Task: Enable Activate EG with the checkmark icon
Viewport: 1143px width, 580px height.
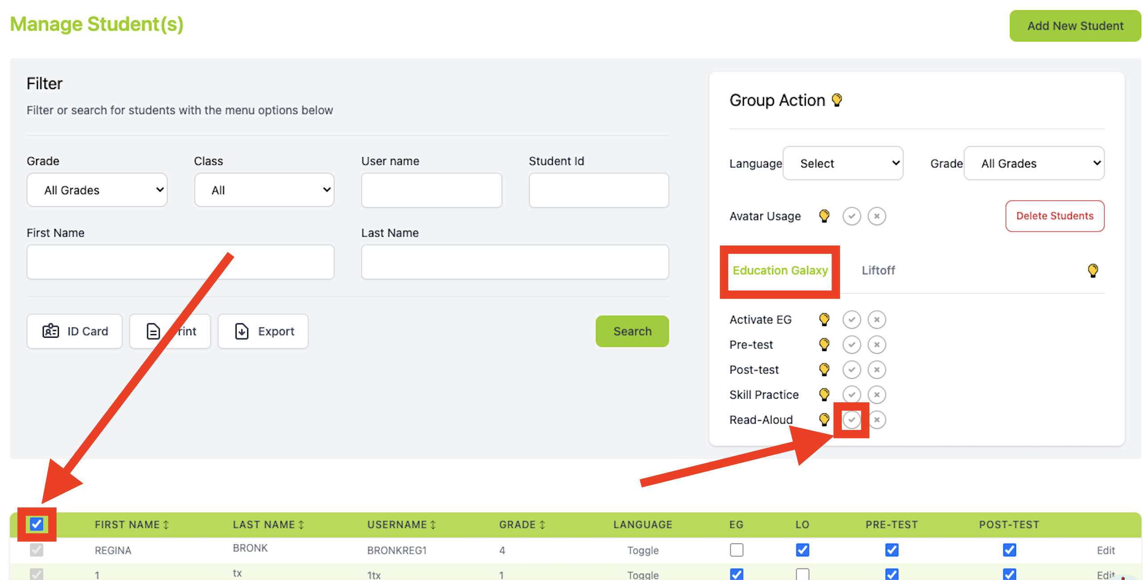Action: 851,319
